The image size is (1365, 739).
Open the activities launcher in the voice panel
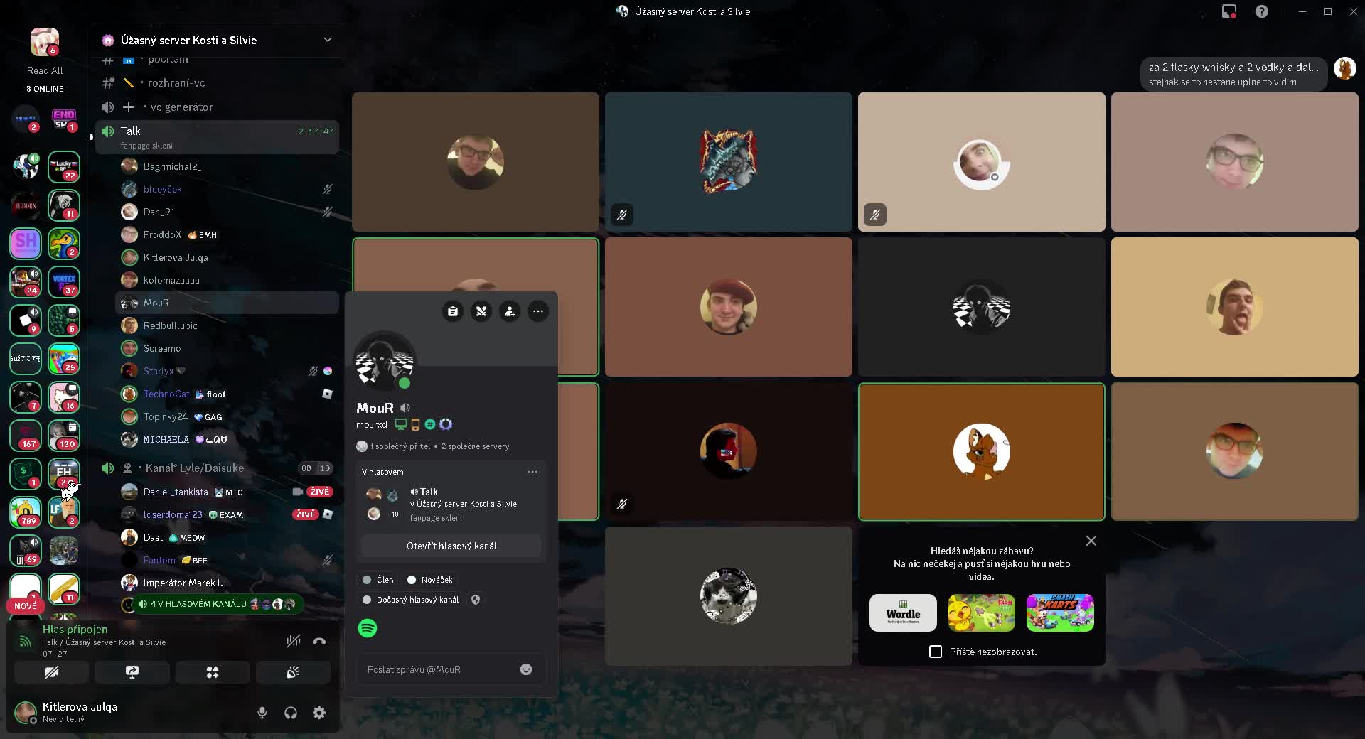(212, 672)
